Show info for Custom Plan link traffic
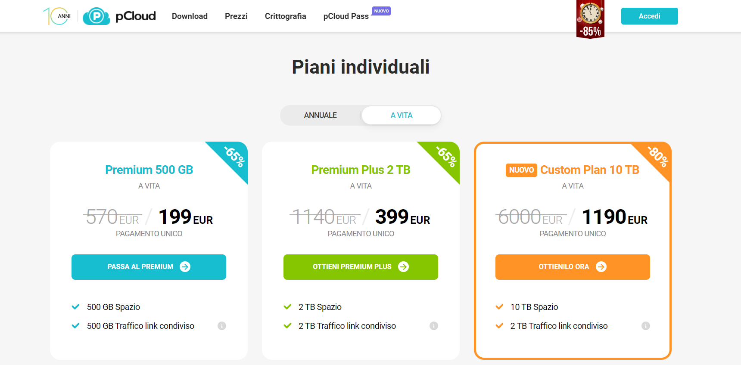The width and height of the screenshot is (741, 365). (x=645, y=326)
